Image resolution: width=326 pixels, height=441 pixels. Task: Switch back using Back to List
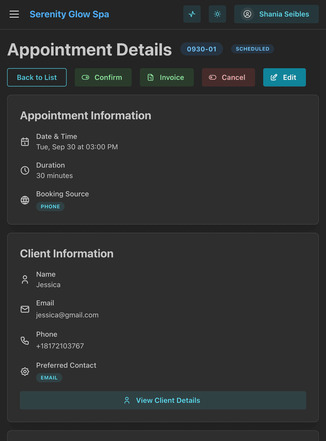(x=37, y=77)
